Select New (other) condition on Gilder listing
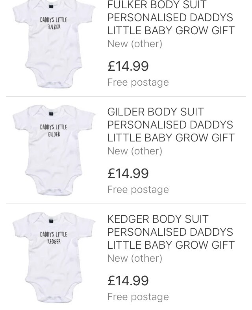The width and height of the screenshot is (252, 310). (x=135, y=151)
